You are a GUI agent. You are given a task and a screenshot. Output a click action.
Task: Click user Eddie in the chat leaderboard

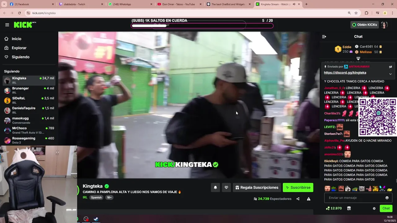(347, 47)
